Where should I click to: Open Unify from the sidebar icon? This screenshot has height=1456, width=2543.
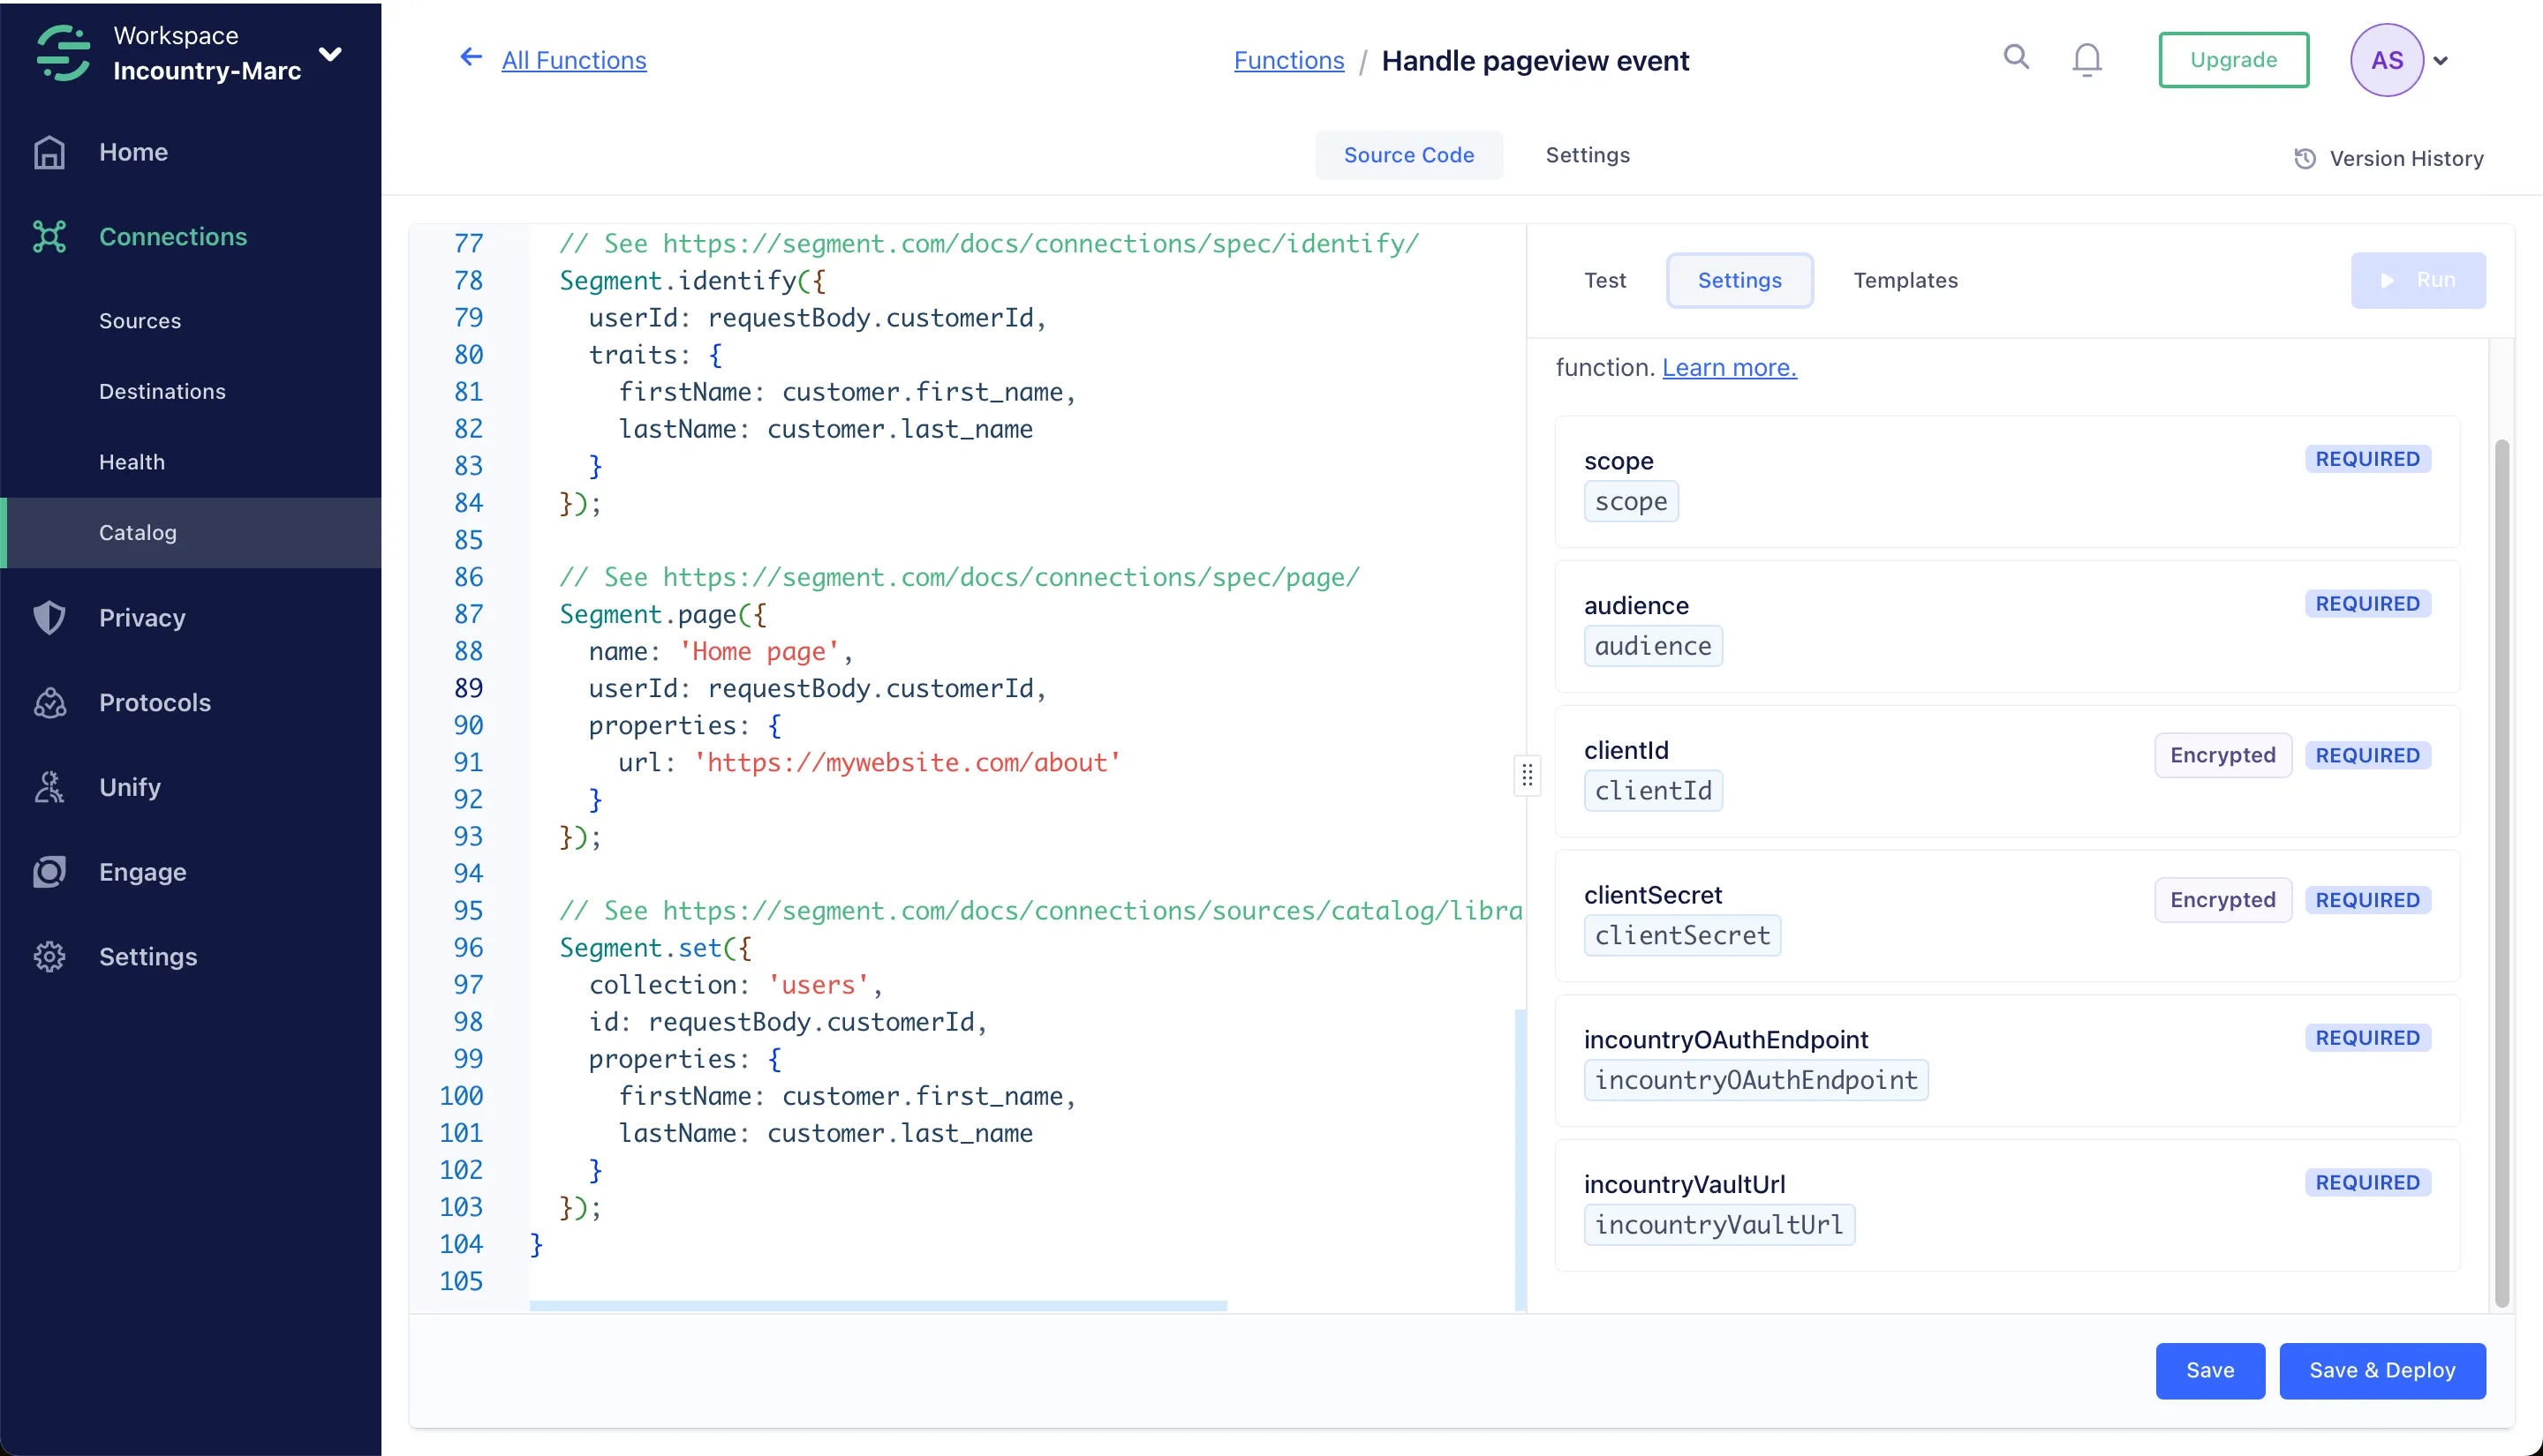point(49,787)
